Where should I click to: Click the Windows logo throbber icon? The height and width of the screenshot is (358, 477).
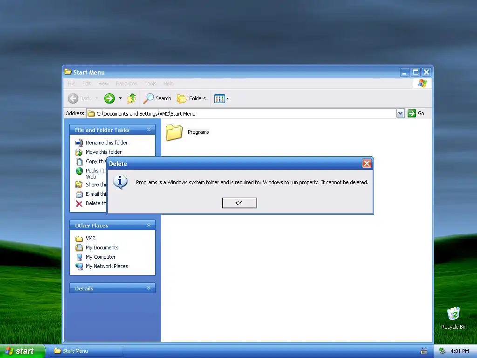pos(422,83)
